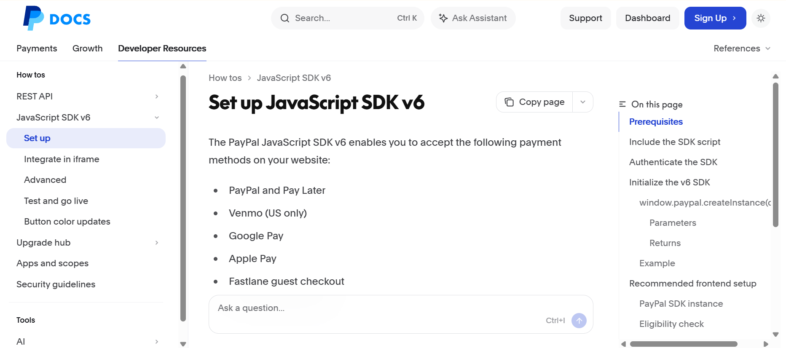
Task: Open the Dashboard button
Action: pos(647,18)
